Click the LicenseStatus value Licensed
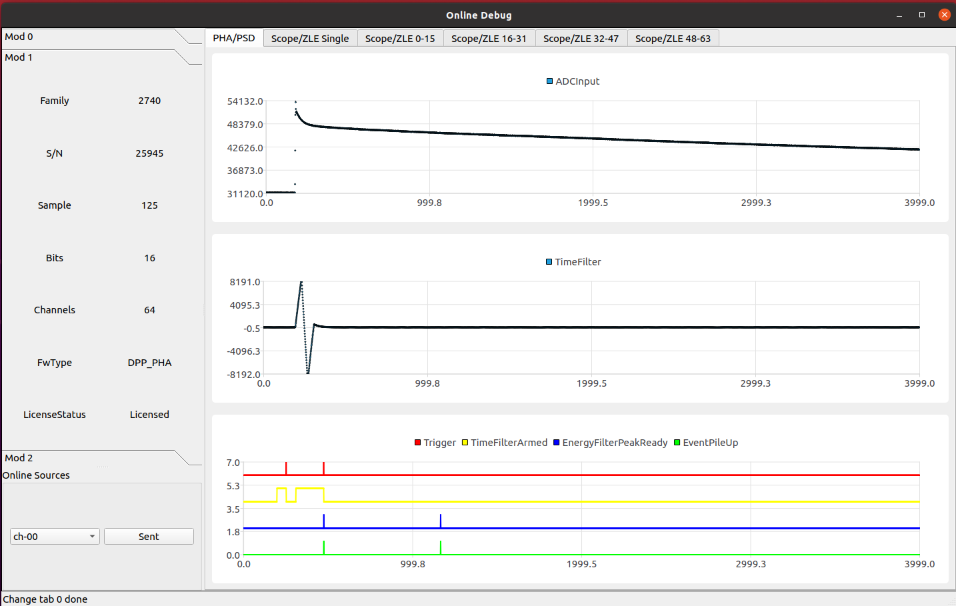The image size is (956, 606). pos(149,415)
